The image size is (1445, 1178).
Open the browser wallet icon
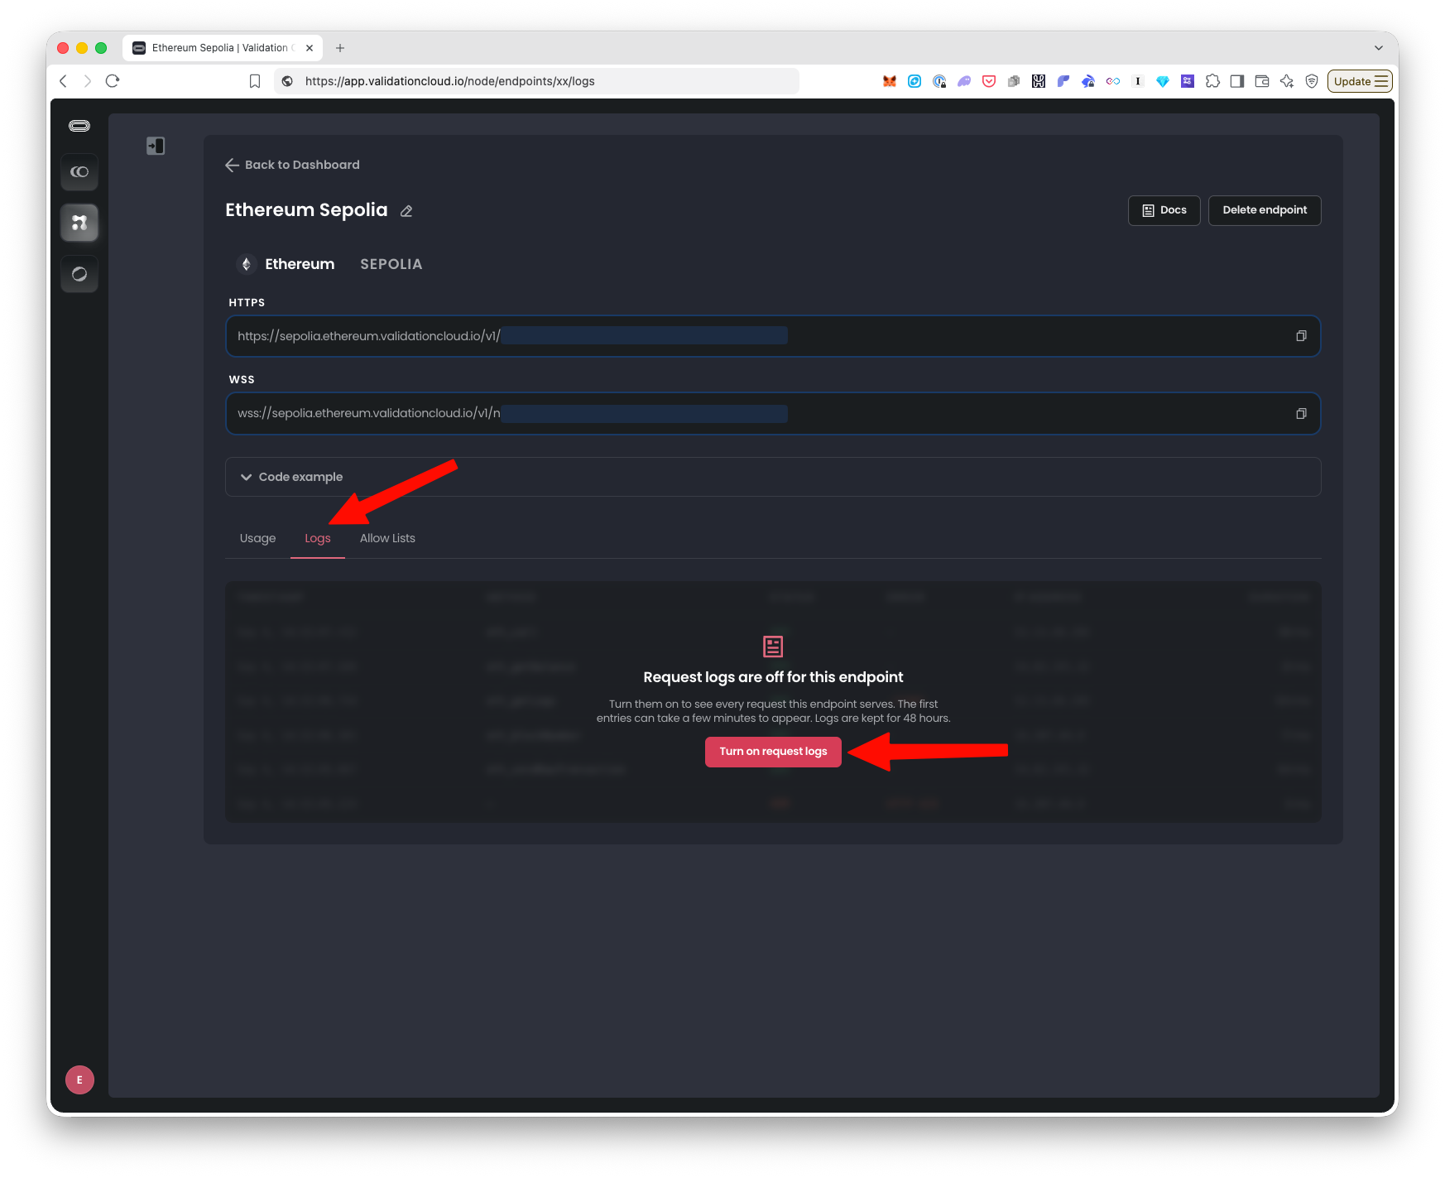tap(1262, 81)
